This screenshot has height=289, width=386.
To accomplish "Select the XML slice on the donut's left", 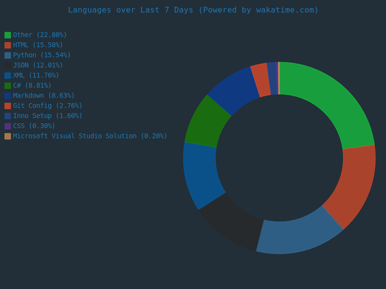I will tap(201, 173).
